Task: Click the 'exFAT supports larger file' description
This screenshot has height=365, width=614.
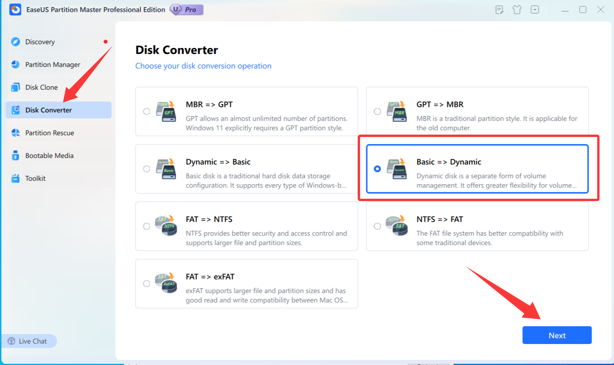Action: point(267,295)
